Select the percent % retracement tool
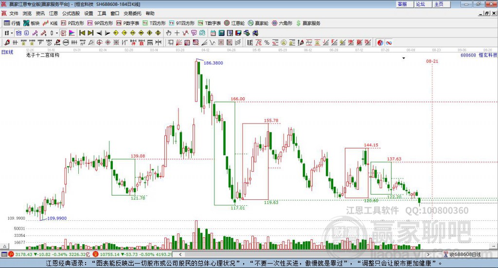This screenshot has width=498, height=268. pos(267,42)
